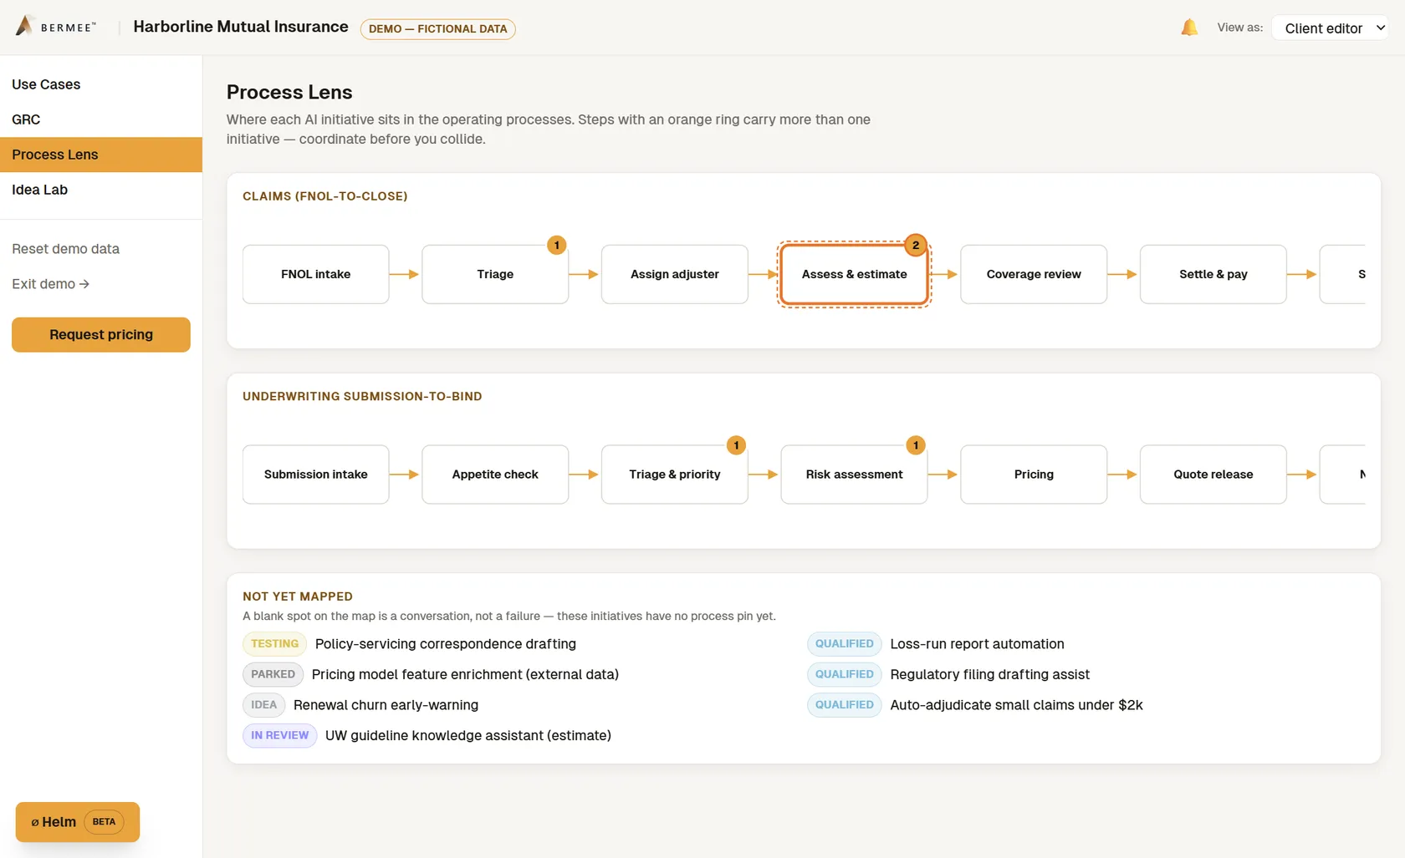Click the badge 1 on Triage step
Viewport: 1405px width, 858px height.
[x=557, y=245]
